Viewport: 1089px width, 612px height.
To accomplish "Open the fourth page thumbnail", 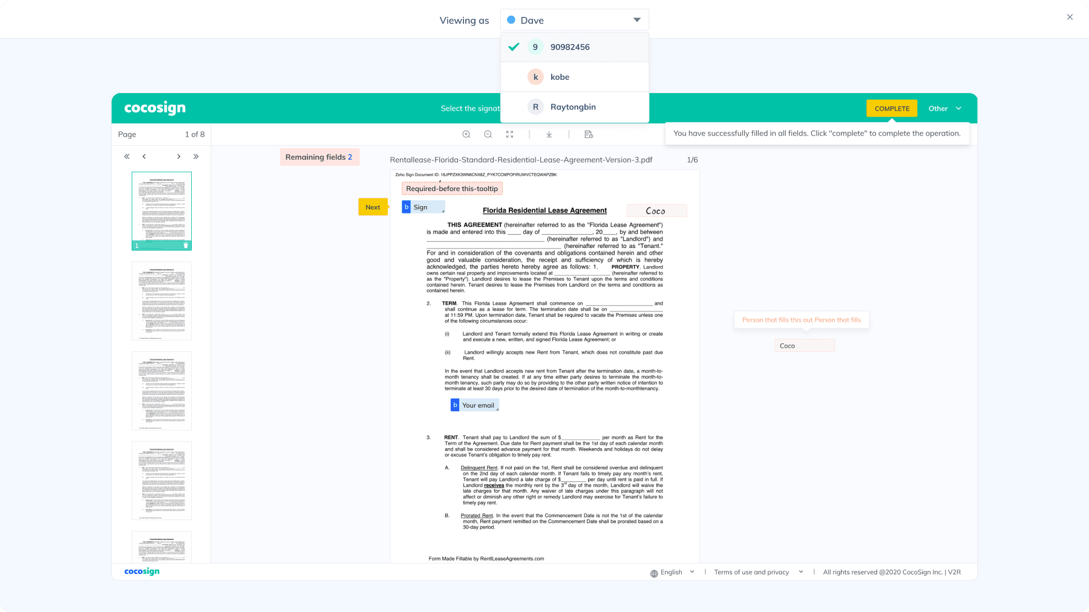I will coord(162,480).
